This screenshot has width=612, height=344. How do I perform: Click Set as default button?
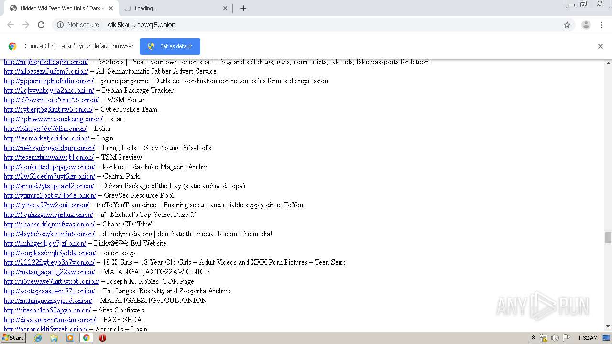coord(170,46)
